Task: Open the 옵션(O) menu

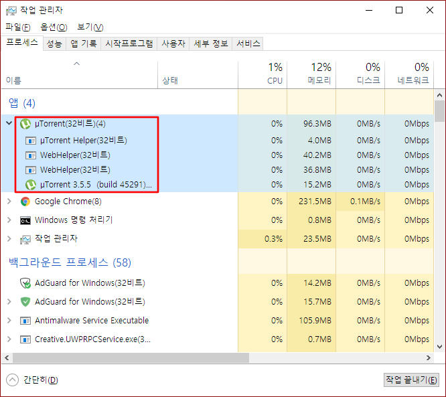Action: (x=54, y=27)
